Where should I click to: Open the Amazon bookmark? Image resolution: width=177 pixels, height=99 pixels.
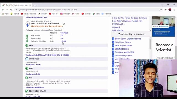click(x=43, y=14)
